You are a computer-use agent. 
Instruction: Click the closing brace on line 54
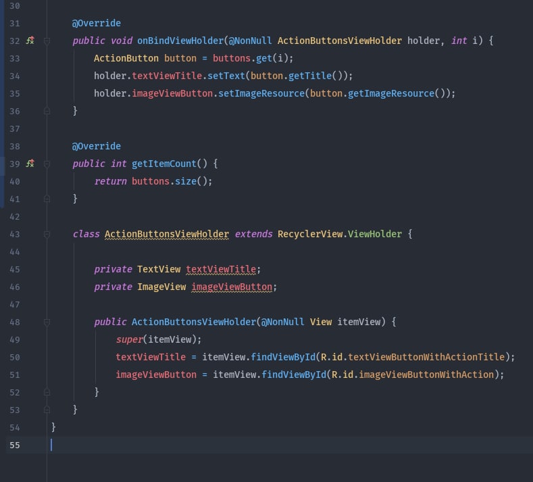(x=53, y=427)
